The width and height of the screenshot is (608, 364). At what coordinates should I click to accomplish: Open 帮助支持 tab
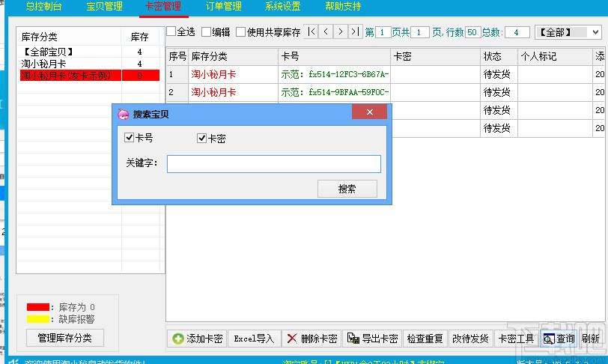click(x=343, y=7)
